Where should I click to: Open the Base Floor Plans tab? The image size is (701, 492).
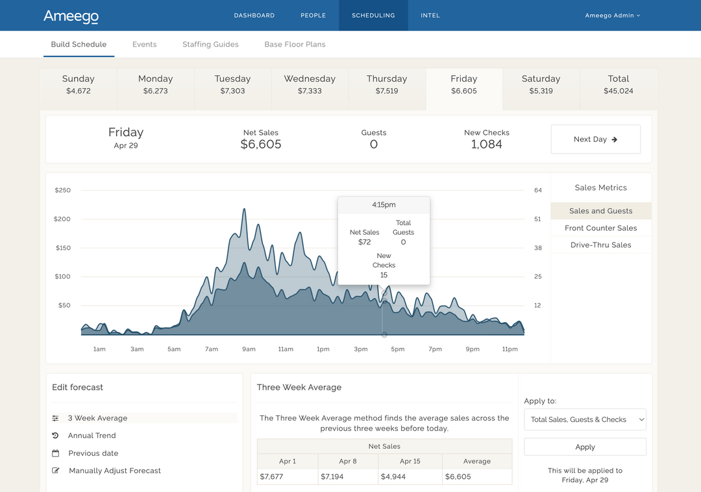(x=295, y=44)
